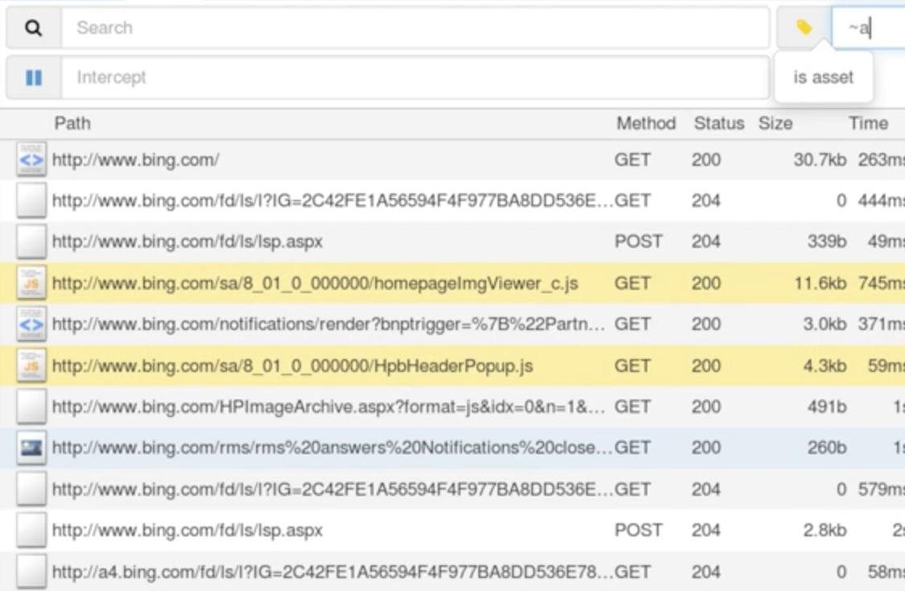This screenshot has width=905, height=591.
Task: Sort by the Path column header
Action: click(72, 123)
